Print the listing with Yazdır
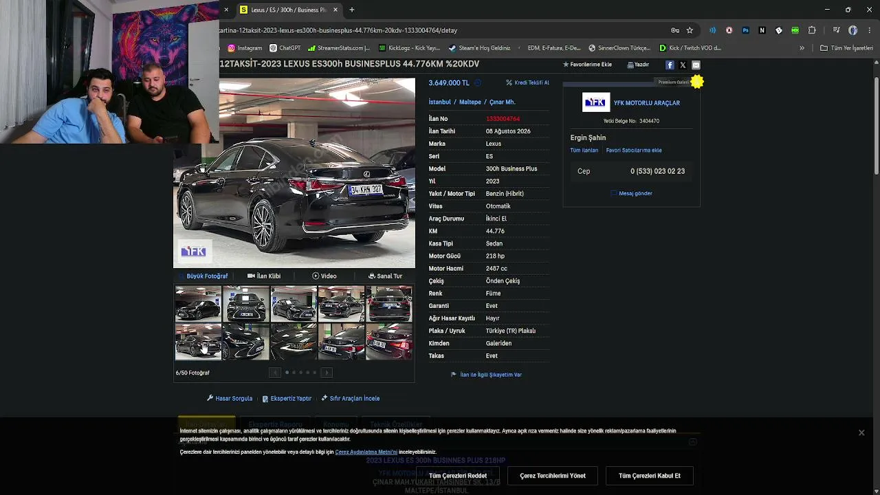This screenshot has height=495, width=880. [638, 65]
